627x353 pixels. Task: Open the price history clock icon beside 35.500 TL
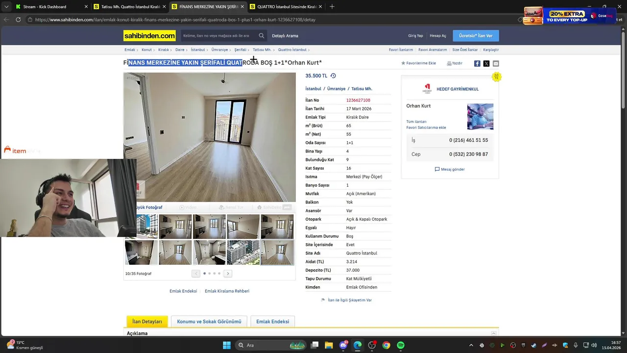[333, 76]
